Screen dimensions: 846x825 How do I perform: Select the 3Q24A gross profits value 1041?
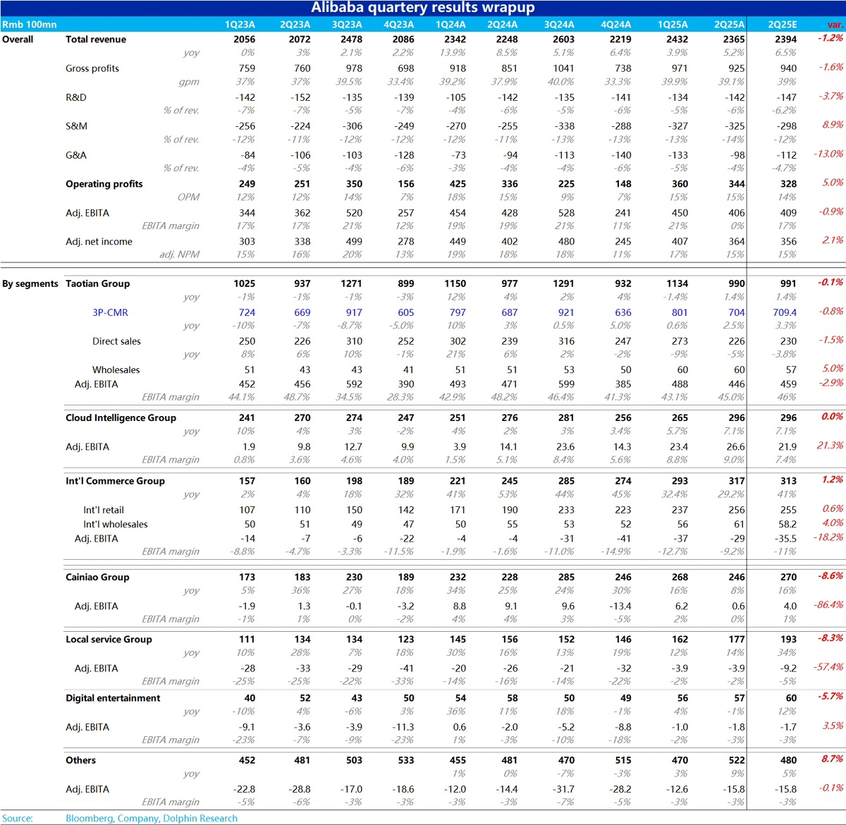[563, 68]
